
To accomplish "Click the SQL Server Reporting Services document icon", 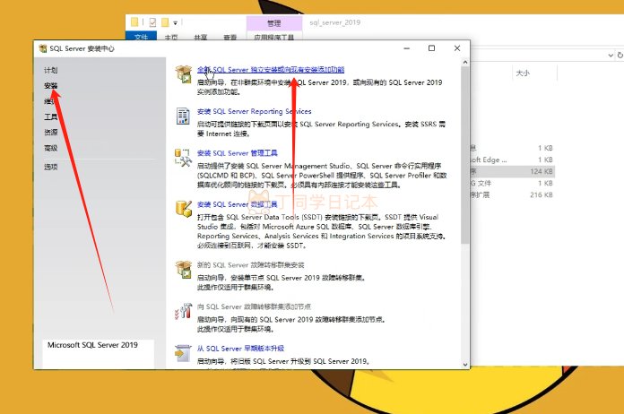I will pos(183,116).
